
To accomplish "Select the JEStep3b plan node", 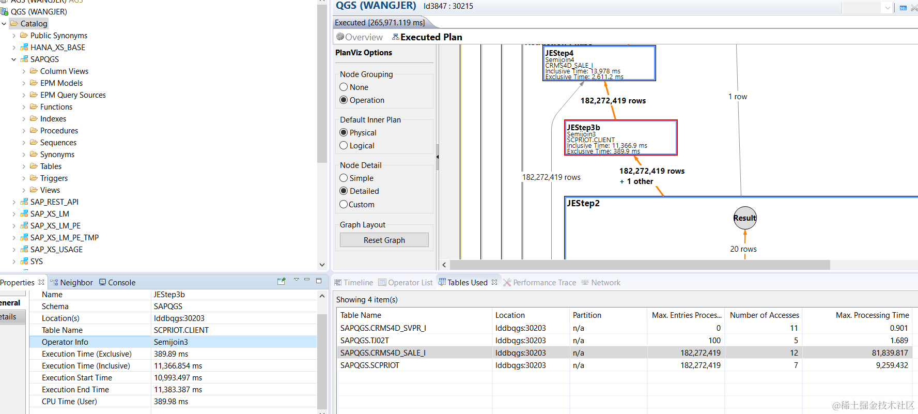I will pos(621,137).
